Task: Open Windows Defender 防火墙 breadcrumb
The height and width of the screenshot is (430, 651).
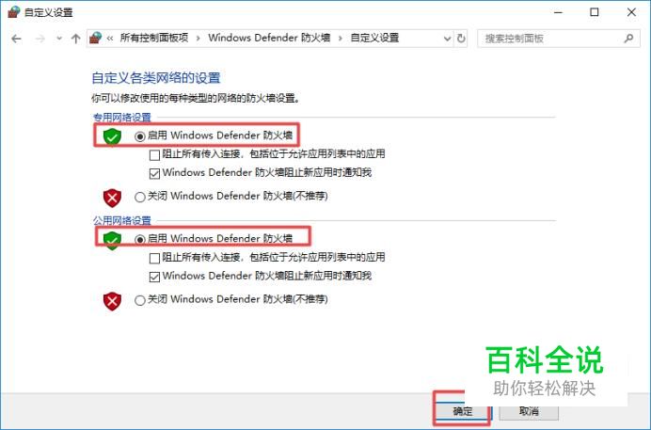Action: (269, 38)
